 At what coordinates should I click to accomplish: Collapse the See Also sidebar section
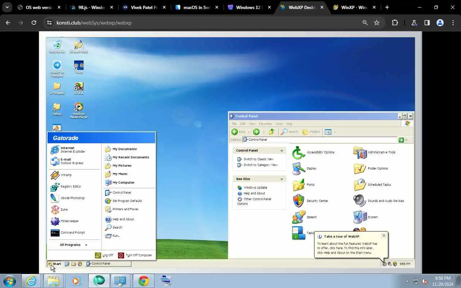[x=282, y=179]
